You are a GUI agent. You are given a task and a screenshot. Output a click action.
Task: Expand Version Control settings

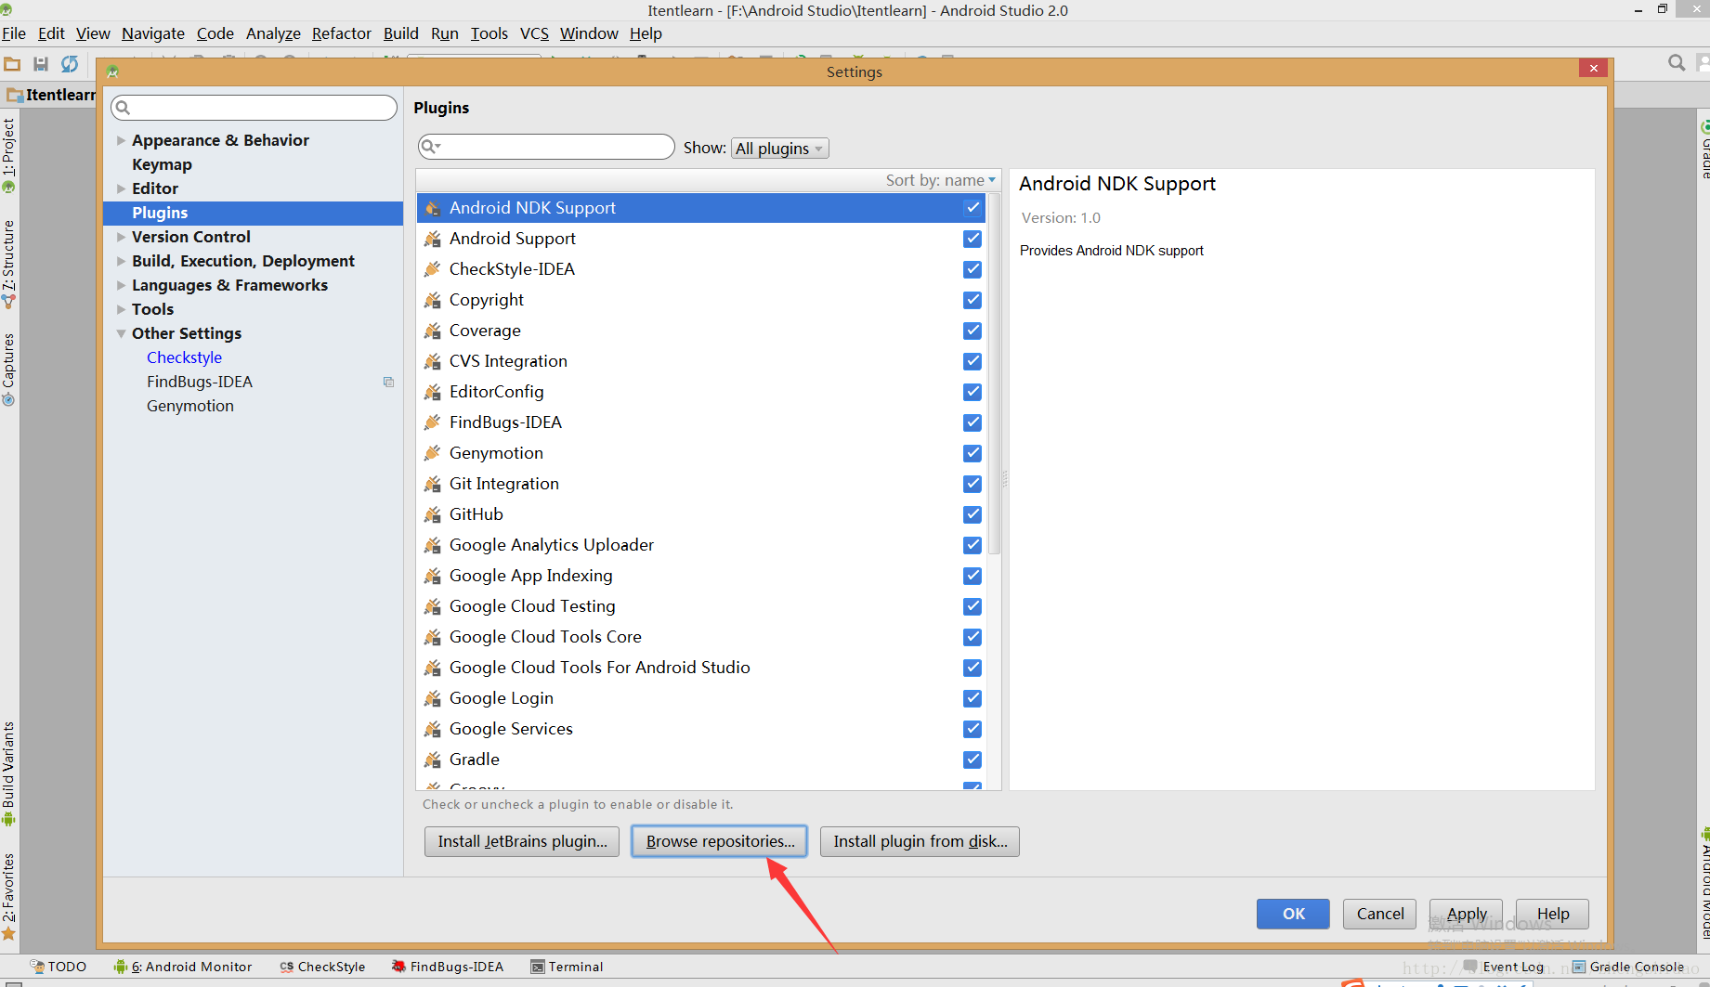point(121,237)
